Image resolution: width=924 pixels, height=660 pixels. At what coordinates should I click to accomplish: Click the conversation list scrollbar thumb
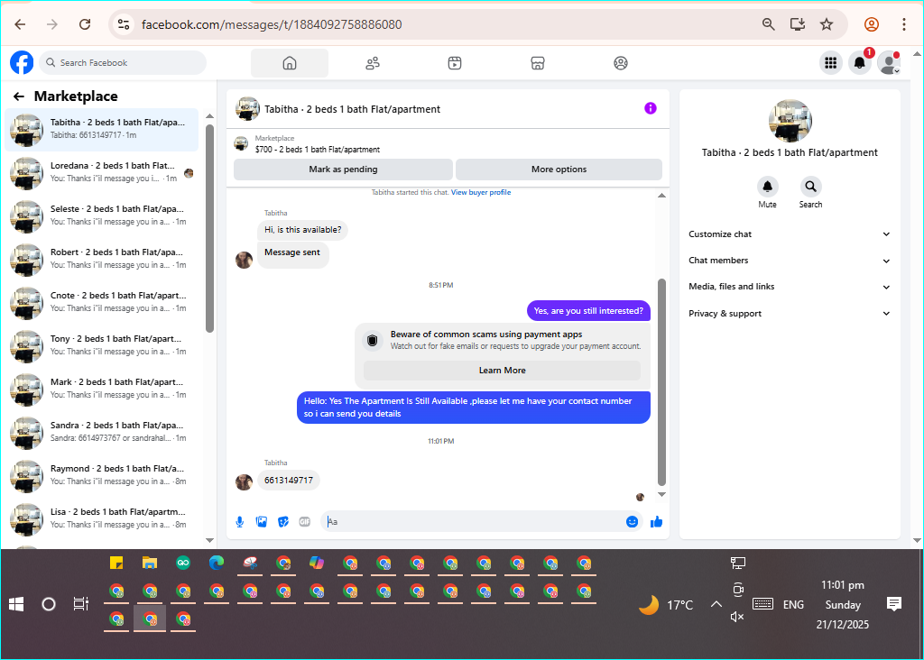pyautogui.click(x=209, y=228)
